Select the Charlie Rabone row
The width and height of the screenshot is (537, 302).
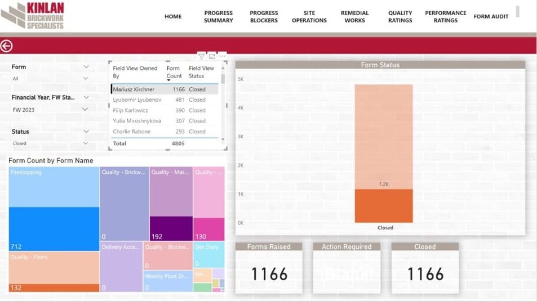(x=165, y=132)
